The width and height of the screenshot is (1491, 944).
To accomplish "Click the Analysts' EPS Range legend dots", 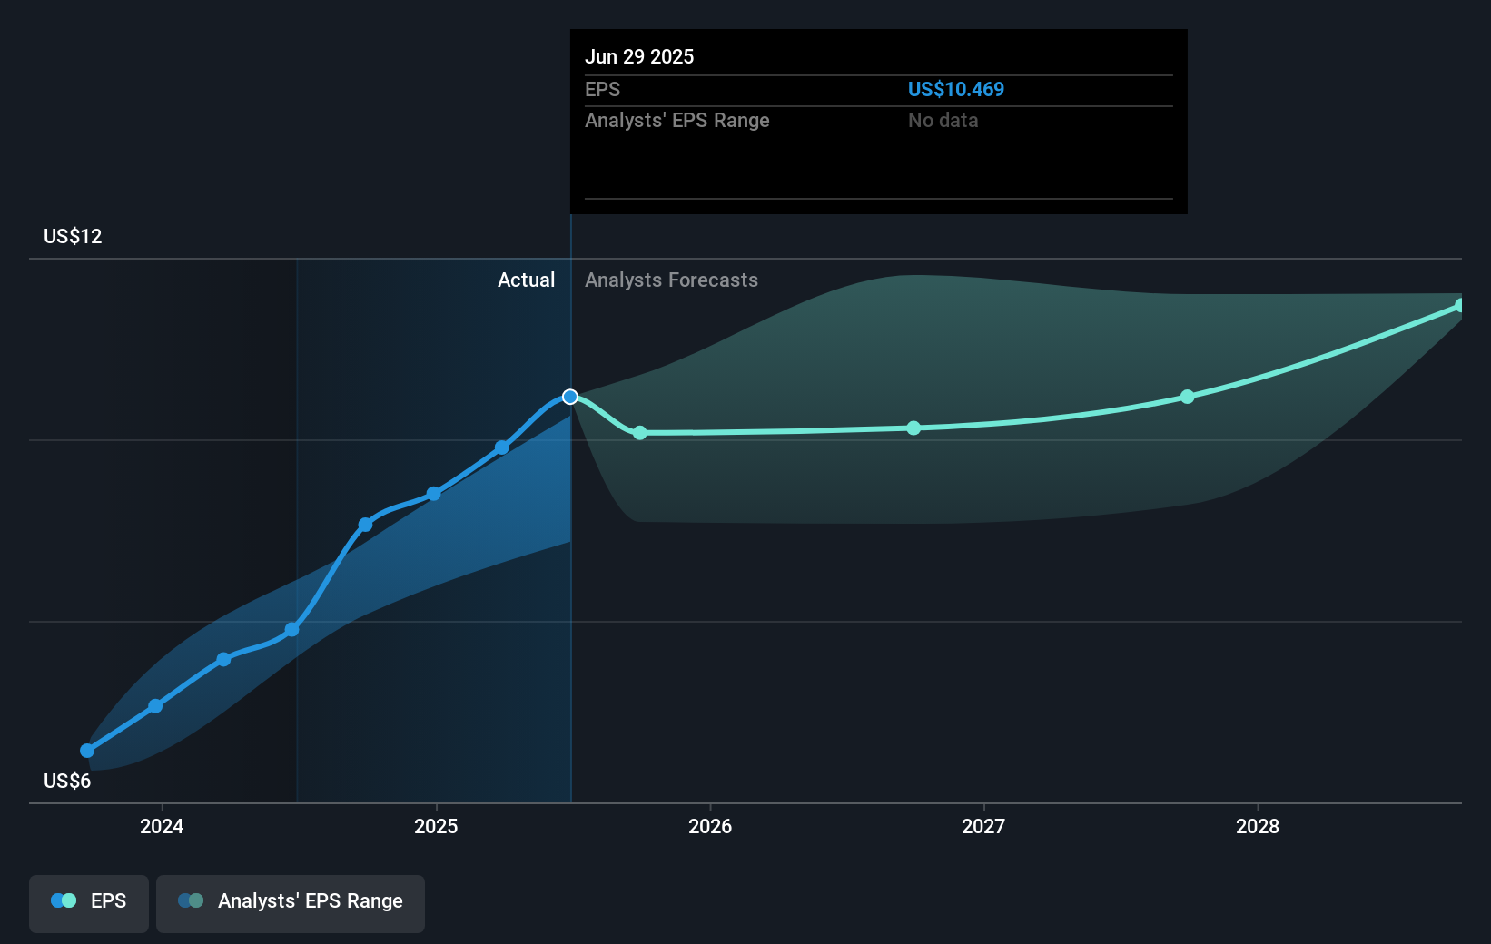I will [191, 901].
